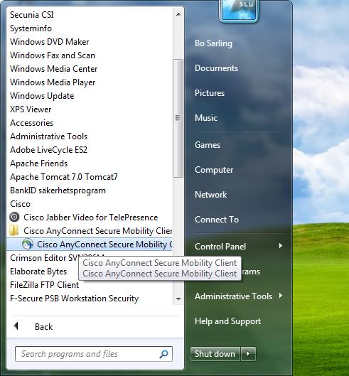Open Windows Update
Screen dimensions: 349x376
pyautogui.click(x=42, y=96)
